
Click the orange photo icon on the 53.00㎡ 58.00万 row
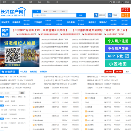[86, 120]
